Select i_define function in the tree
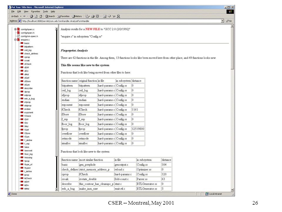The image size is (282, 212). pyautogui.click(x=28, y=171)
